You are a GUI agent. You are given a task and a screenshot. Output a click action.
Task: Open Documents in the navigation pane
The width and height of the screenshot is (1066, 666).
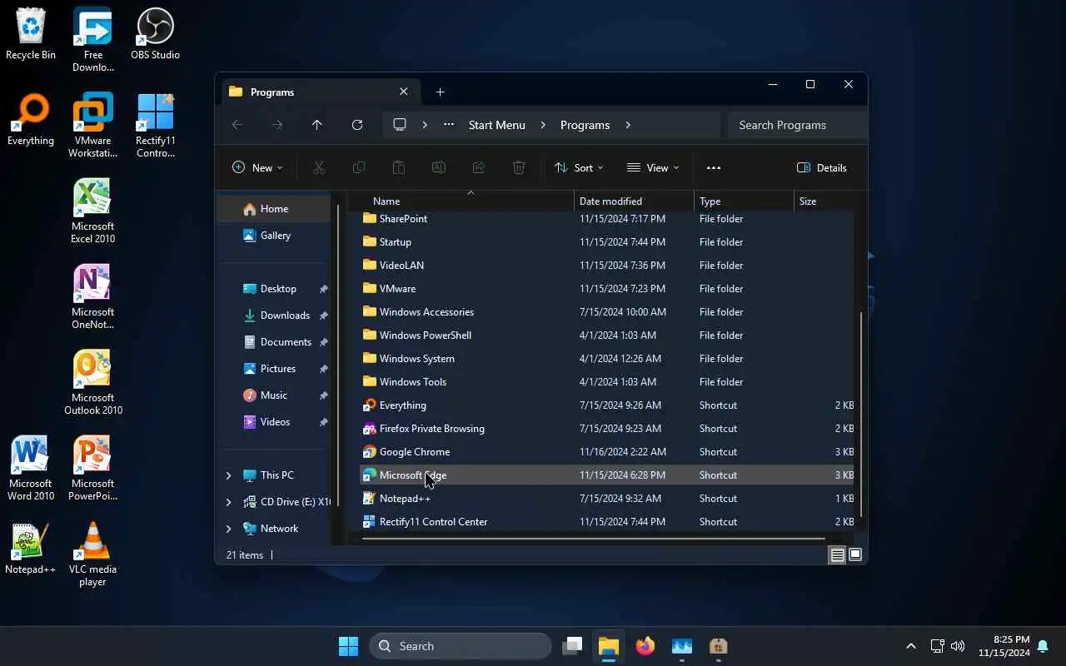(x=286, y=342)
